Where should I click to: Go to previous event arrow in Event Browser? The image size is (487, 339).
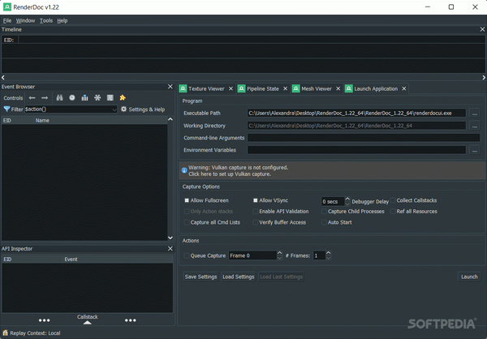coord(32,98)
